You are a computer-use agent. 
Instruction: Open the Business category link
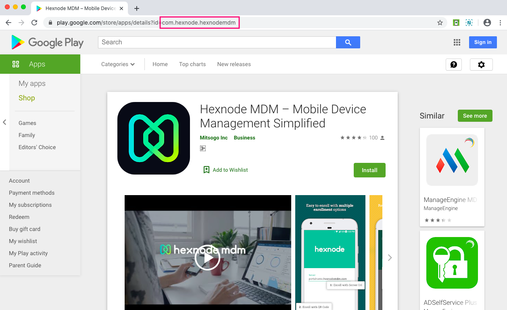click(x=244, y=138)
